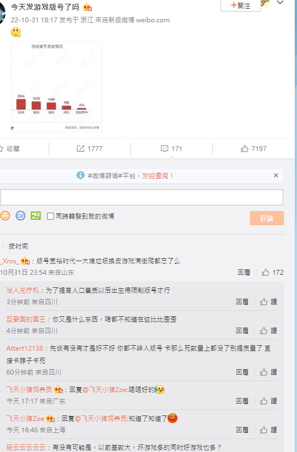The image size is (297, 452).
Task: Click the author's profile avatar
Action: [2, 13]
